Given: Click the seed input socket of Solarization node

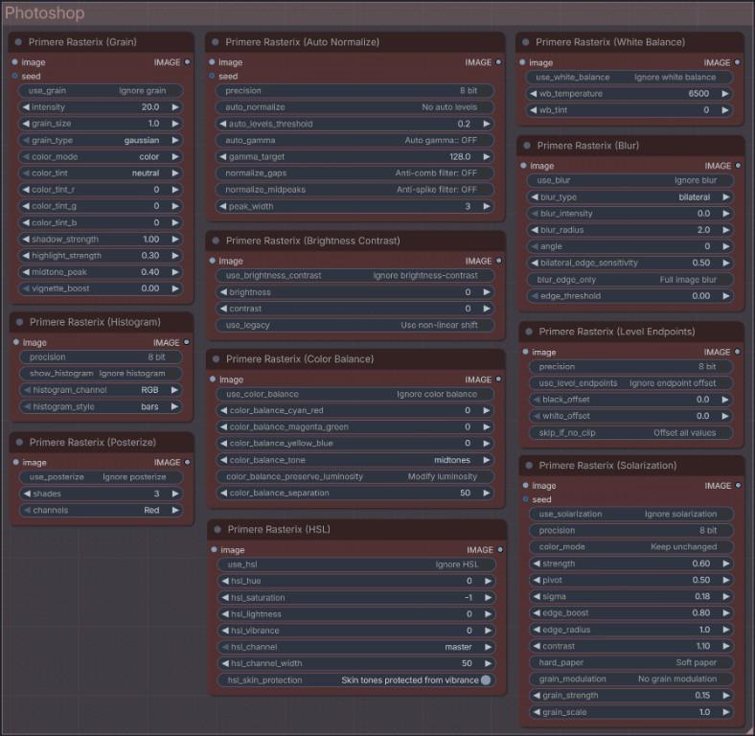Looking at the screenshot, I should click(526, 499).
